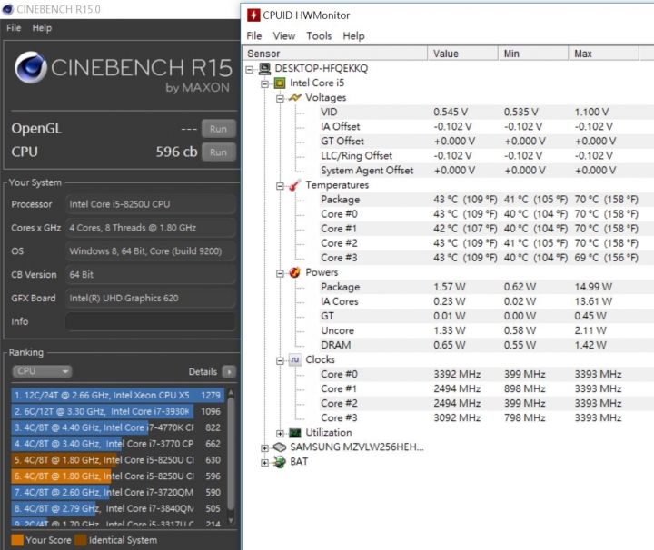
Task: Collapse the DESKTOP-HFQEKKQ tree node
Action: click(250, 69)
